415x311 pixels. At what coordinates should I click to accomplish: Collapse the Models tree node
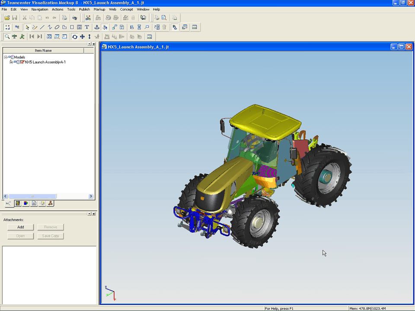pyautogui.click(x=6, y=57)
